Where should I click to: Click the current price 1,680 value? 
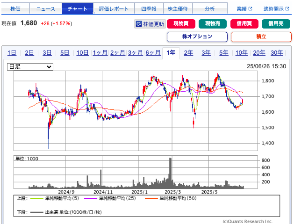tap(29, 23)
